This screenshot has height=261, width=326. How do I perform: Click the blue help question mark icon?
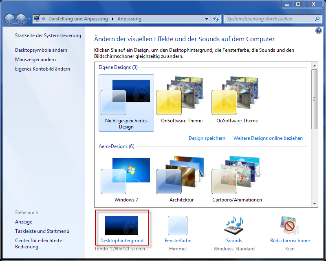[318, 31]
